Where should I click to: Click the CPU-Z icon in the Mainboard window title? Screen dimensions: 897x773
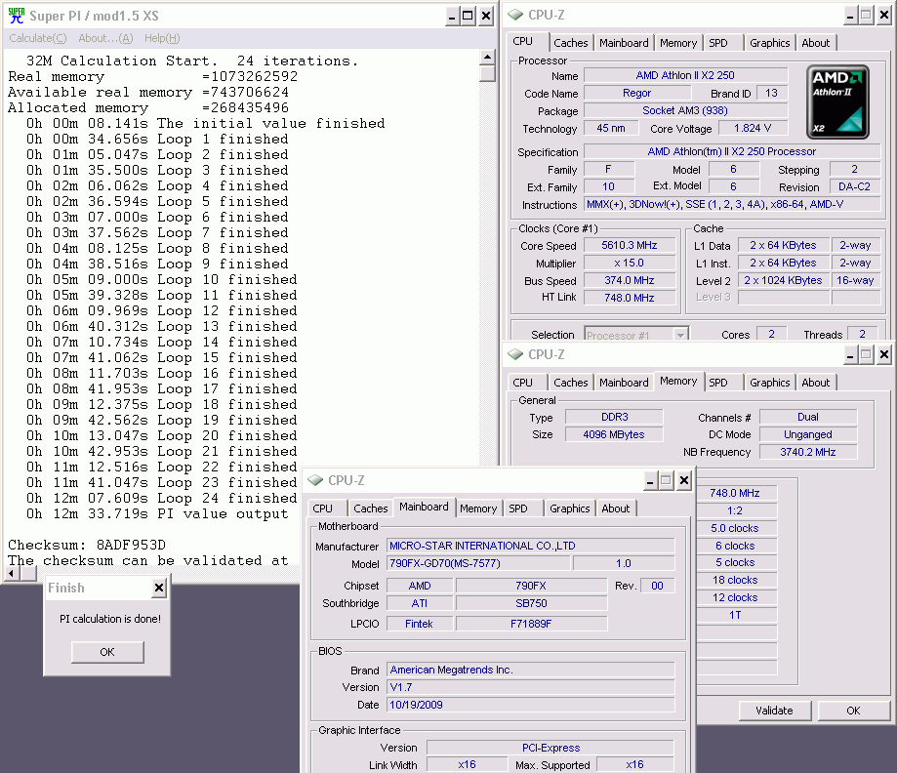click(315, 480)
